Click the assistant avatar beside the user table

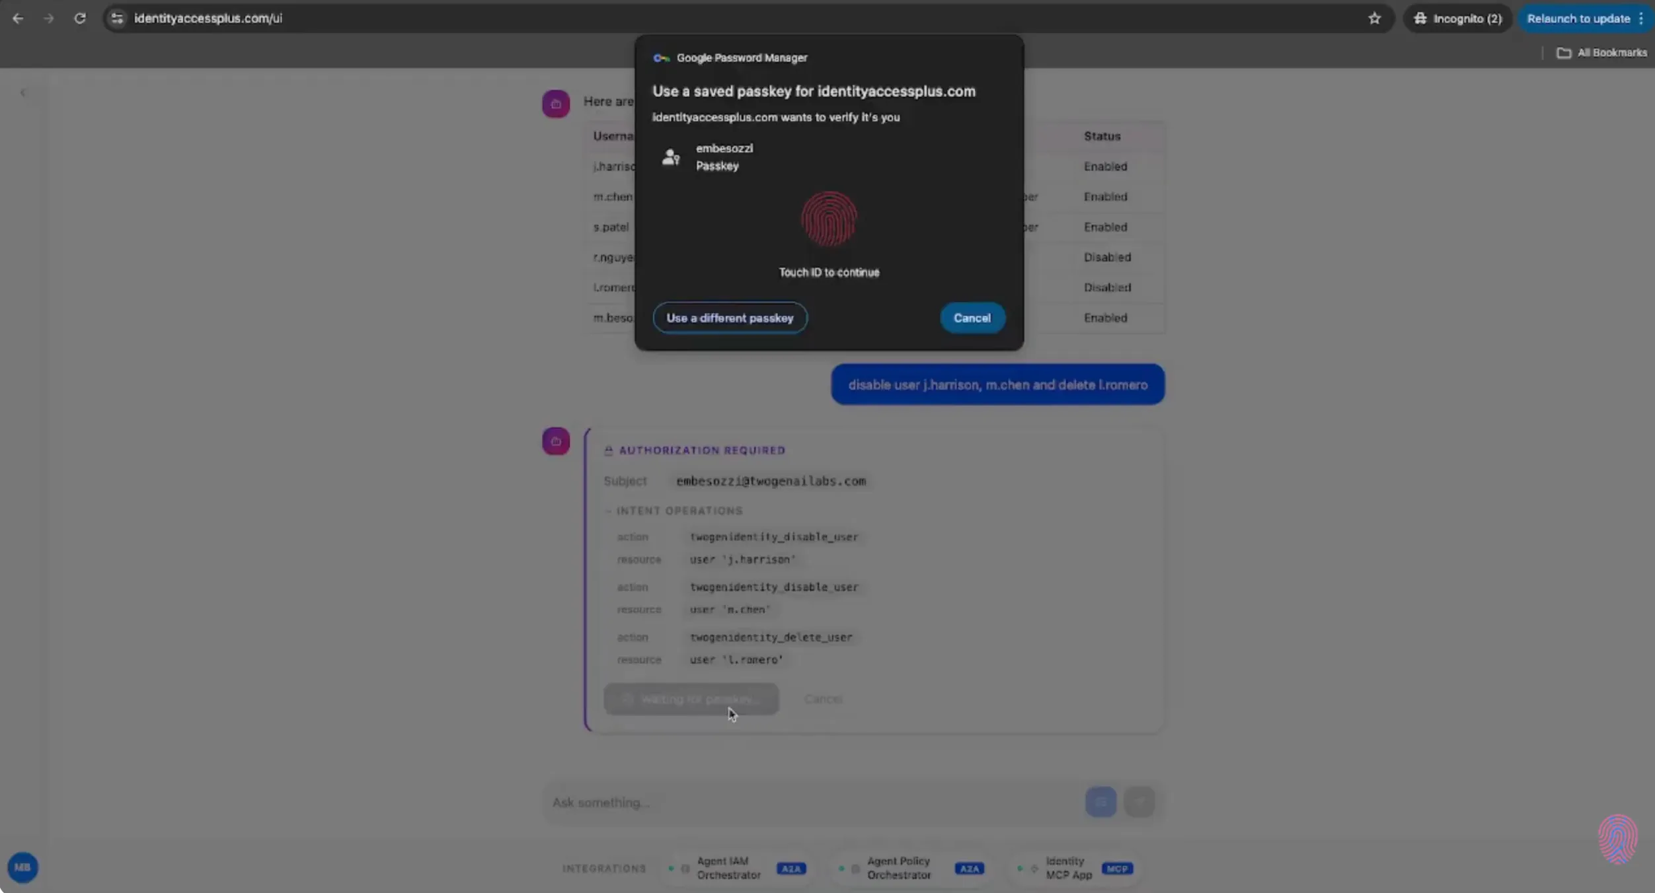[556, 104]
